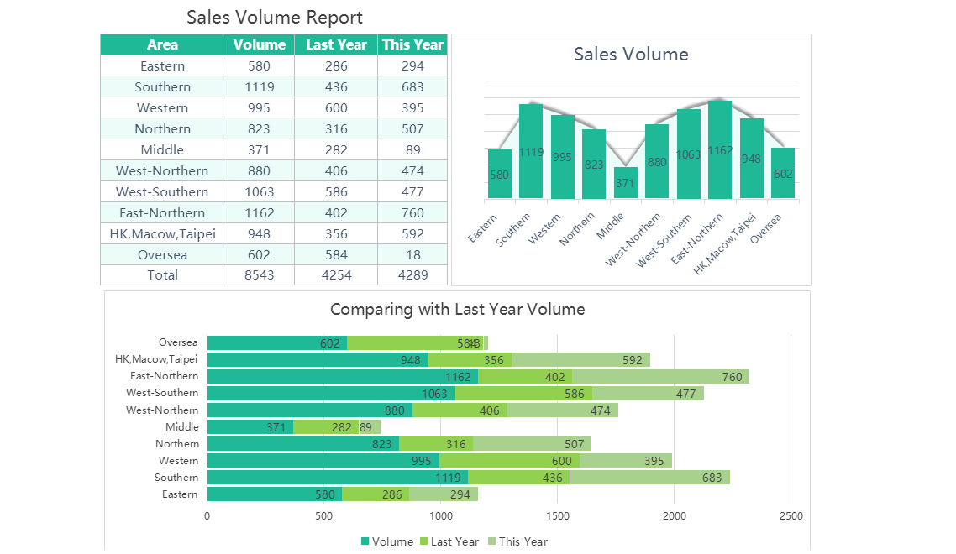Click the 580 Volume segment for Eastern
This screenshot has width=956, height=554.
point(275,494)
